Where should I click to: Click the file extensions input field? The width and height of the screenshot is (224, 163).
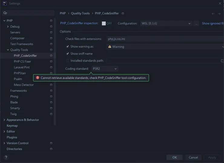pyautogui.click(x=165, y=39)
